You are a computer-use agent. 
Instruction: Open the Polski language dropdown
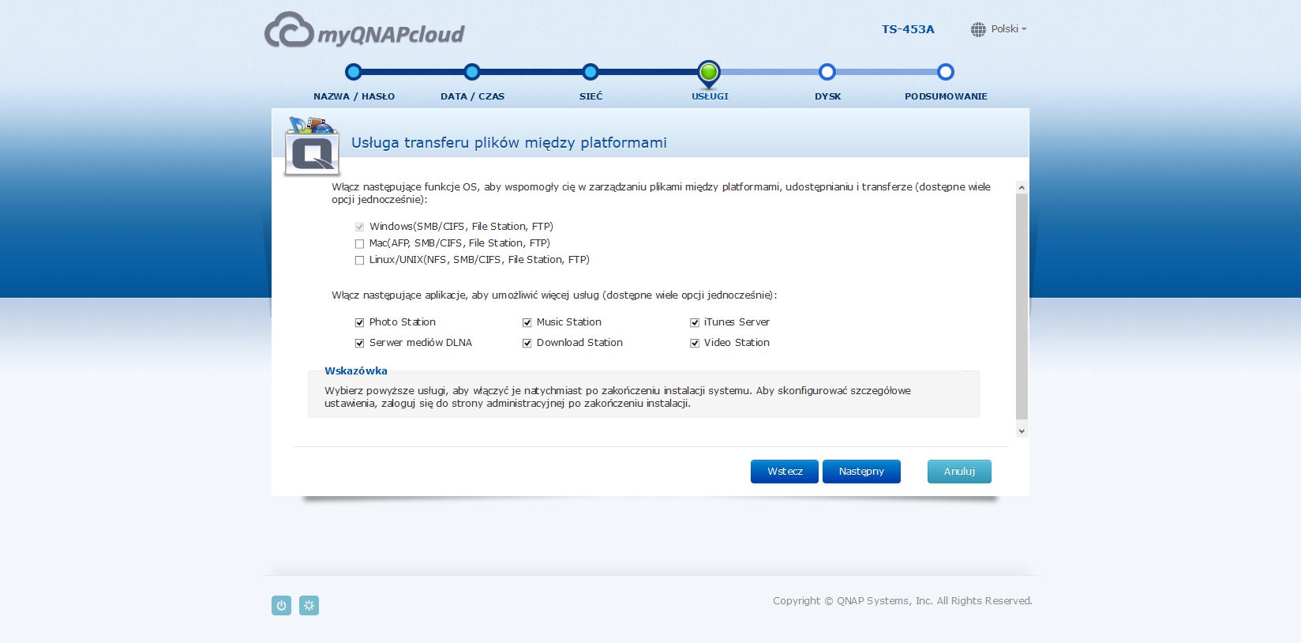click(1008, 29)
